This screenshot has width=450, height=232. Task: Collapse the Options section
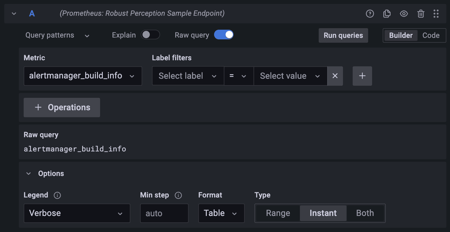[29, 173]
